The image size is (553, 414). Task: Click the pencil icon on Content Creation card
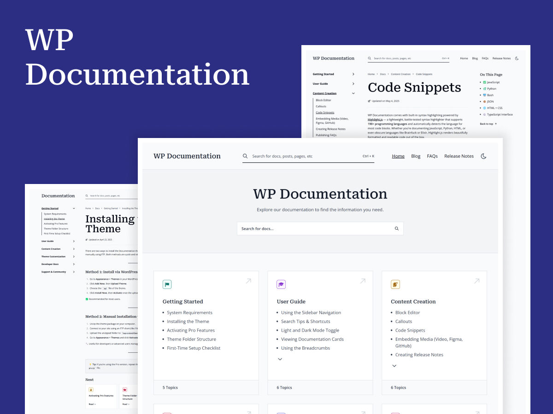pyautogui.click(x=395, y=284)
